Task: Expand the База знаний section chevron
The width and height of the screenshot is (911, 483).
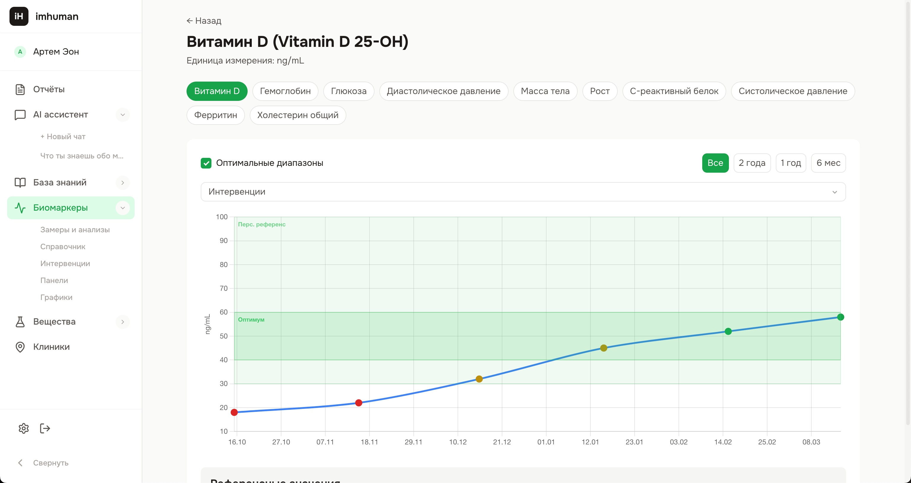Action: pyautogui.click(x=123, y=182)
